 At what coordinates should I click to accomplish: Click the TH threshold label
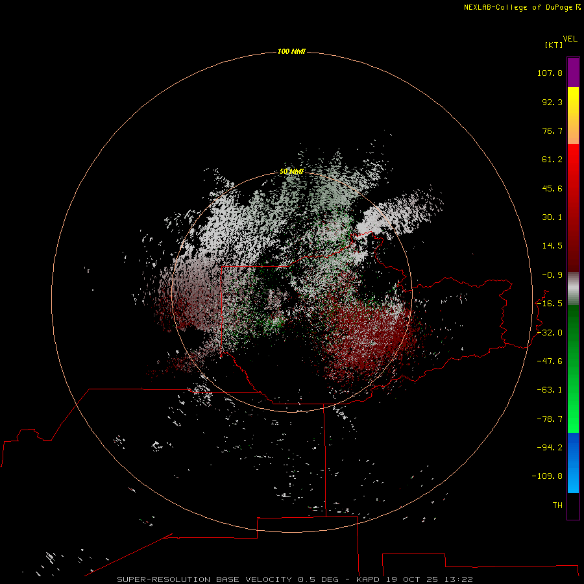tap(557, 505)
